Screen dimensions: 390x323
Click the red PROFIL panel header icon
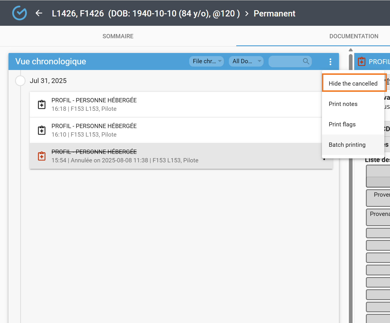coord(361,61)
